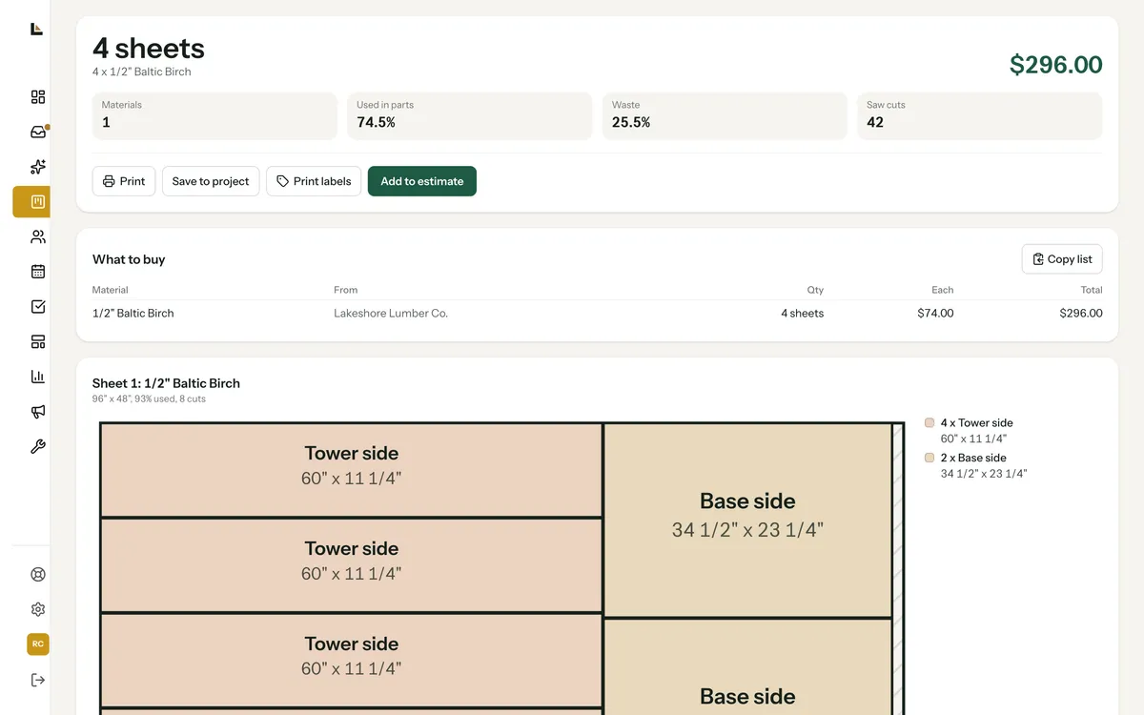Click the Waste 25.5% stat card
This screenshot has height=715, width=1144.
[725, 116]
